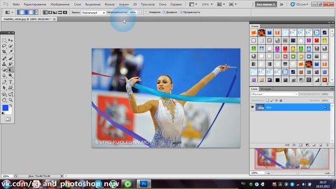The width and height of the screenshot is (336, 189).
Task: Select the Pen tool
Action: (x=4, y=82)
